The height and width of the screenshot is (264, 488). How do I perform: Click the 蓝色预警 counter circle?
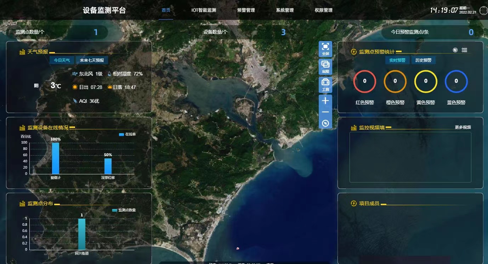click(x=456, y=81)
